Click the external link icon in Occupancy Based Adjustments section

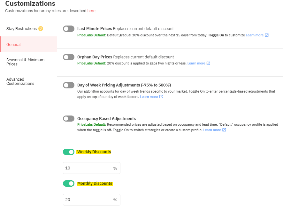pos(224,130)
